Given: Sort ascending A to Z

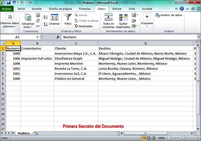Looking at the screenshot, I should (x=45, y=17).
